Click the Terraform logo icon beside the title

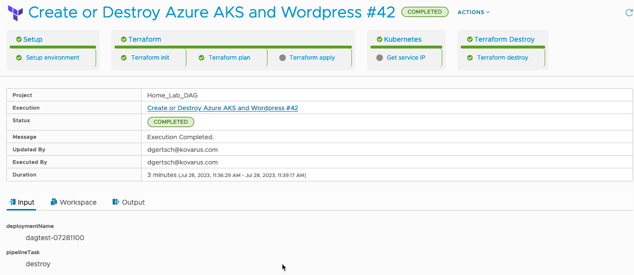(16, 13)
